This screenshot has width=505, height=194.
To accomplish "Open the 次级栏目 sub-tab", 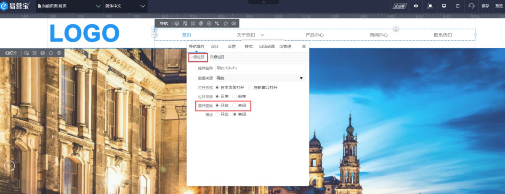I will pyautogui.click(x=217, y=57).
